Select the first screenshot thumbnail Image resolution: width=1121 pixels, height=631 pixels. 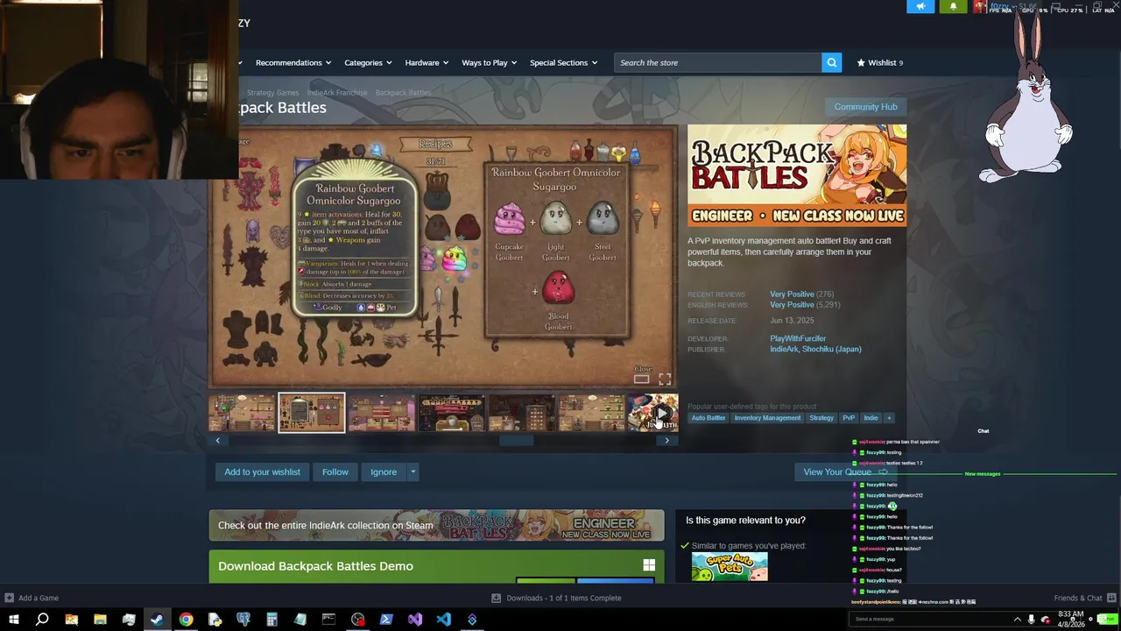tap(242, 413)
